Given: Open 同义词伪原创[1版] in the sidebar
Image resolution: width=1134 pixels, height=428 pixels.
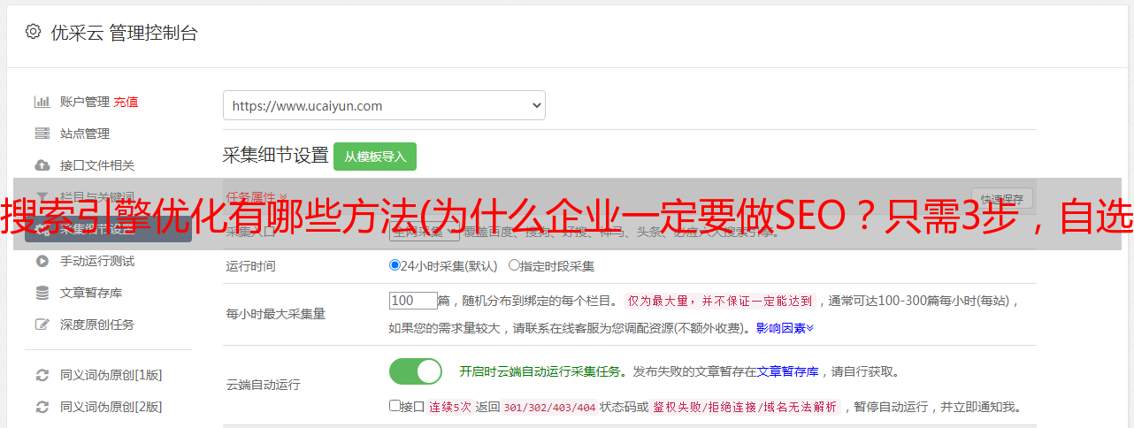Looking at the screenshot, I should coord(111,375).
